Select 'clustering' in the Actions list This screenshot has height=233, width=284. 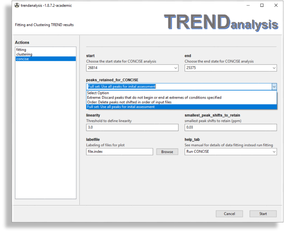[x=24, y=54]
